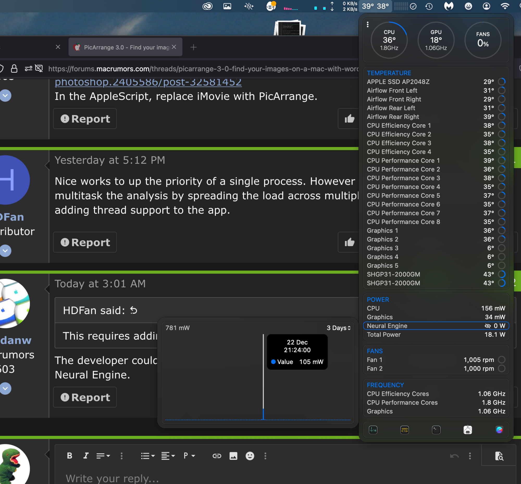Toggle the CPU Performance Core 8 ring
Screen dimensions: 521x484
tap(501, 222)
